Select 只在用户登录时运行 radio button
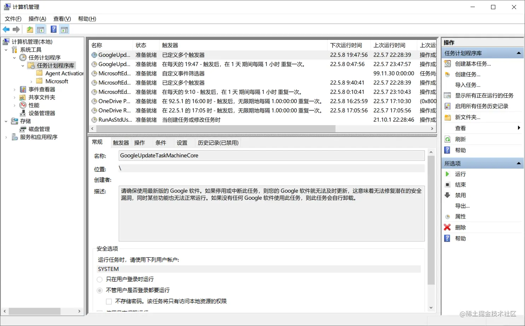Screen dimensions: 525x326 [x=100, y=279]
